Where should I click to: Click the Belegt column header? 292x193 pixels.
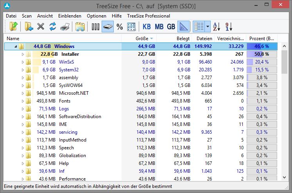point(174,39)
